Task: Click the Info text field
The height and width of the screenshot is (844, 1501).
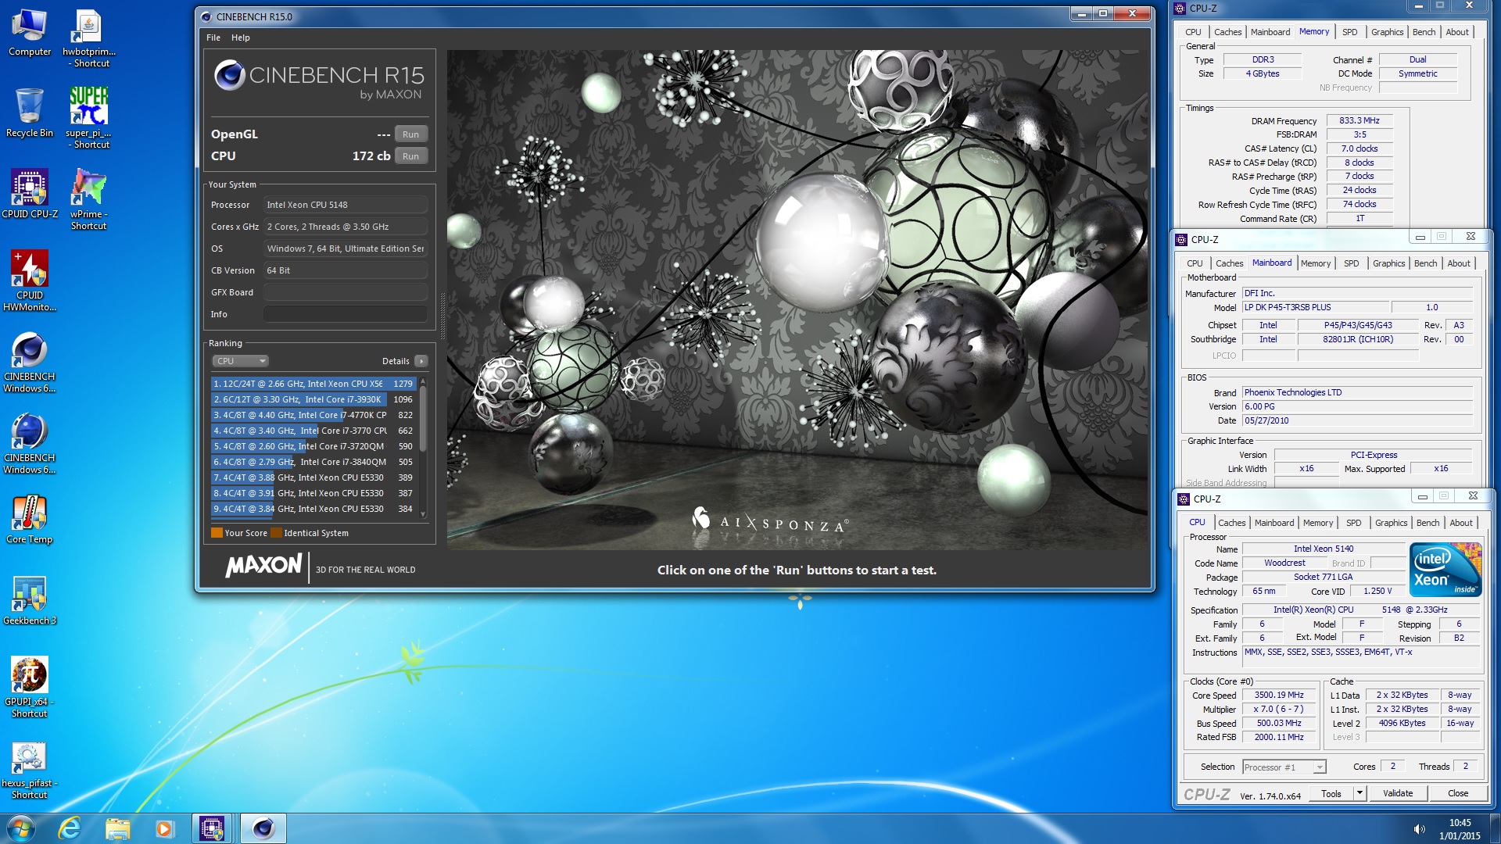Action: [346, 314]
